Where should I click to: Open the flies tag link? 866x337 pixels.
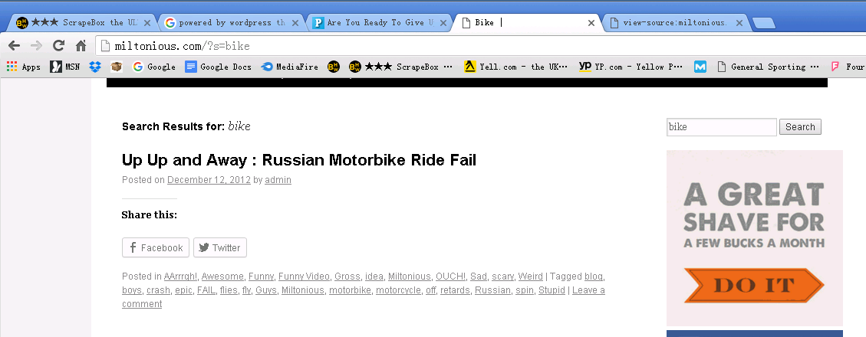click(x=229, y=290)
